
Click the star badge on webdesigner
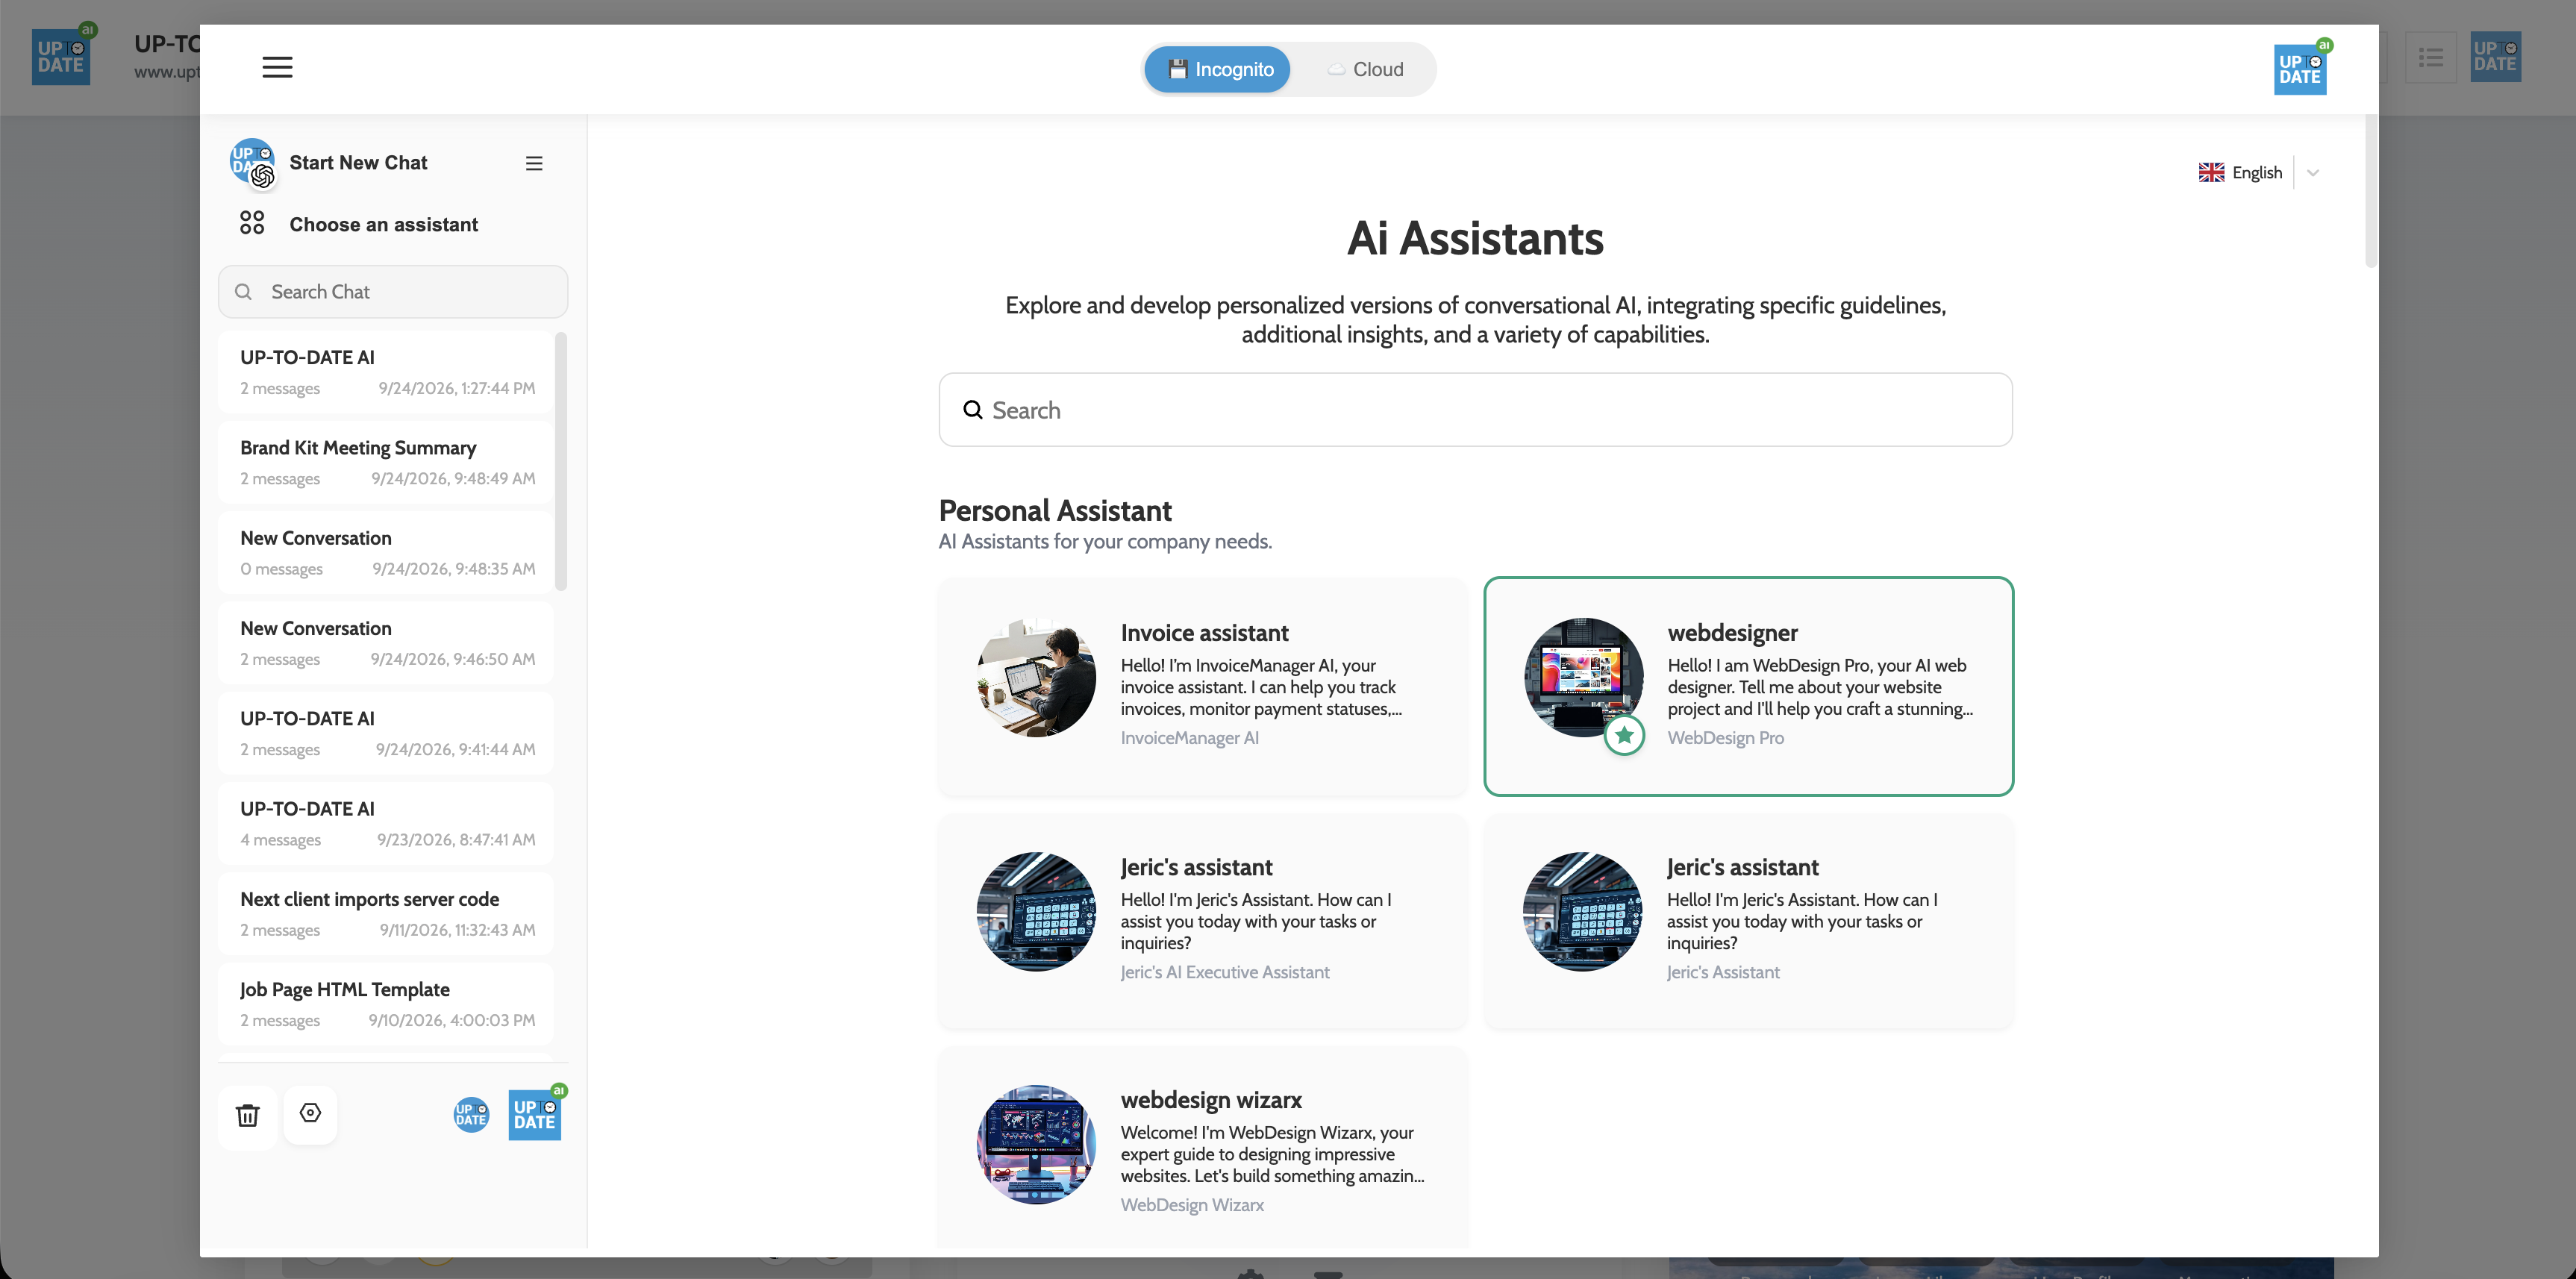[x=1624, y=736]
